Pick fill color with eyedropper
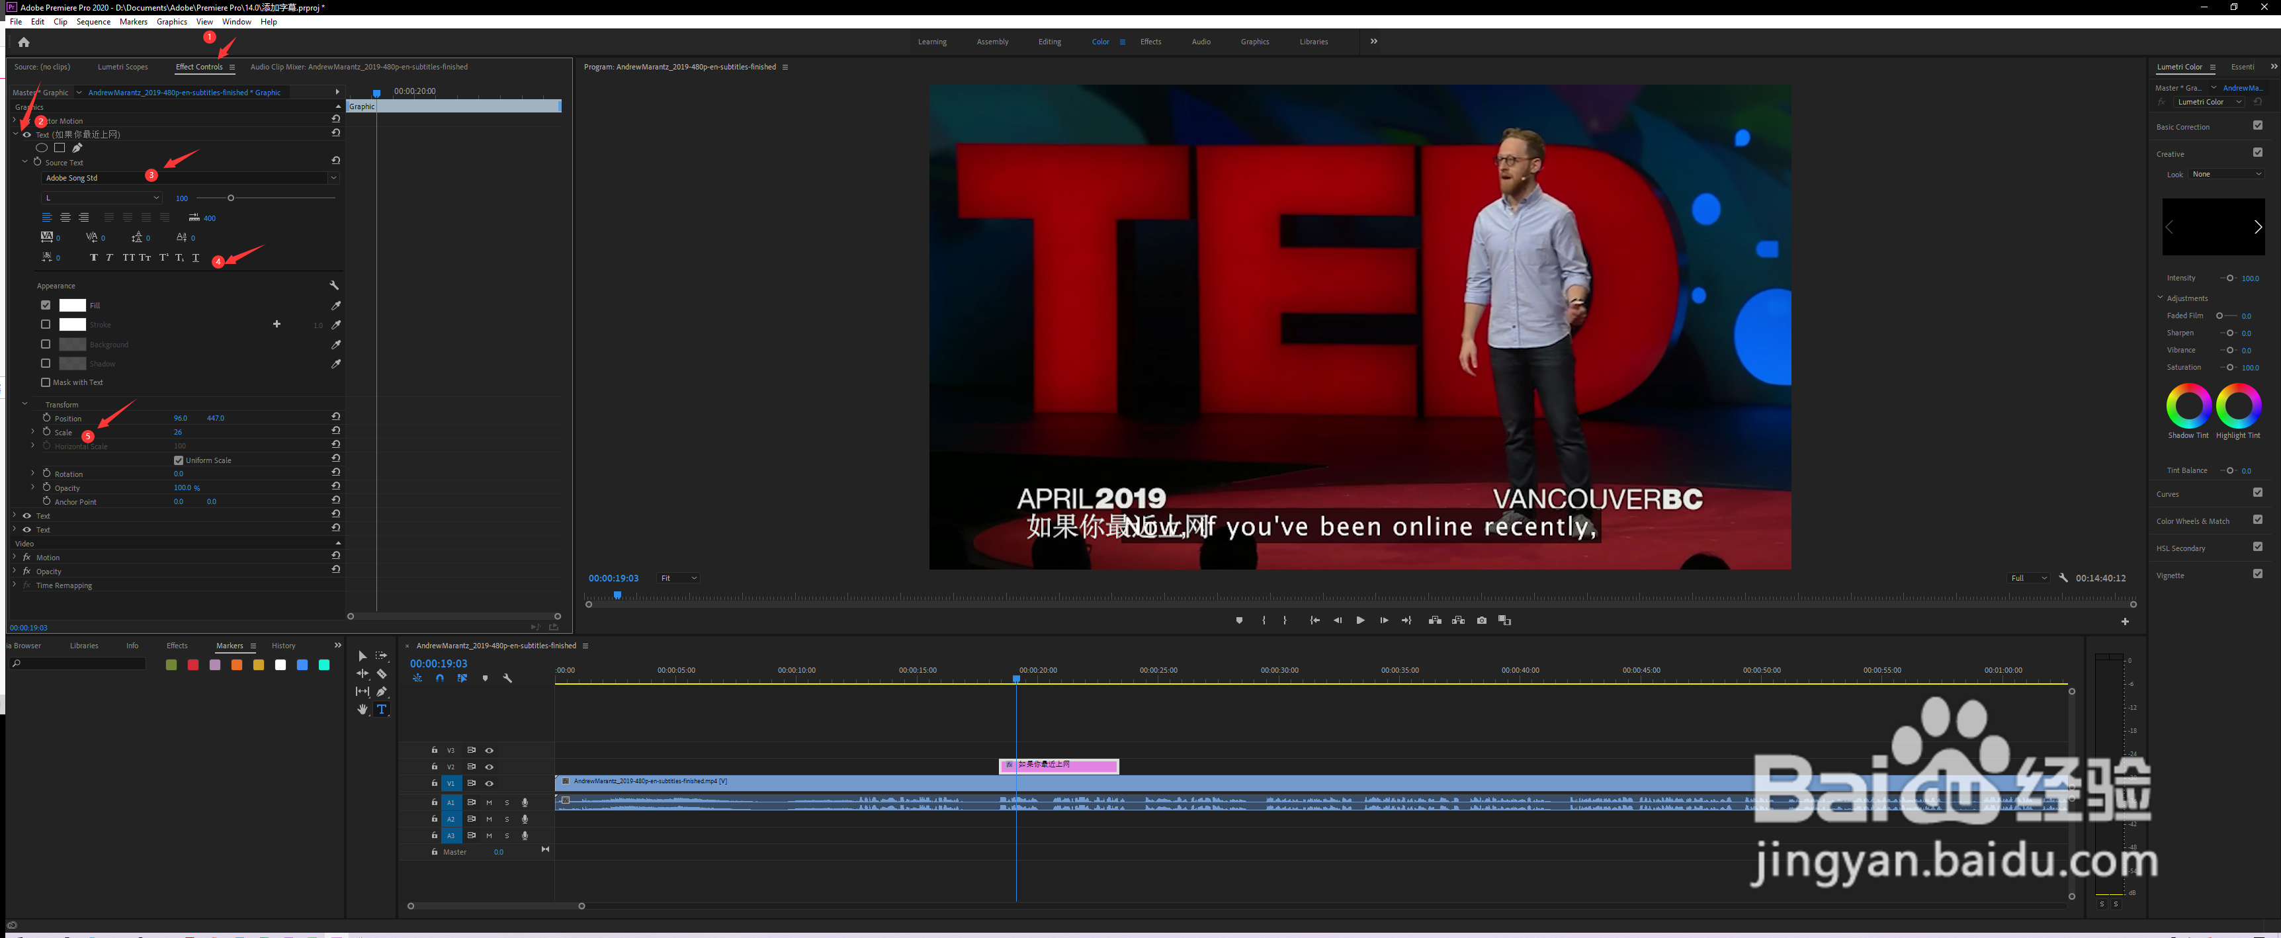 [x=335, y=306]
